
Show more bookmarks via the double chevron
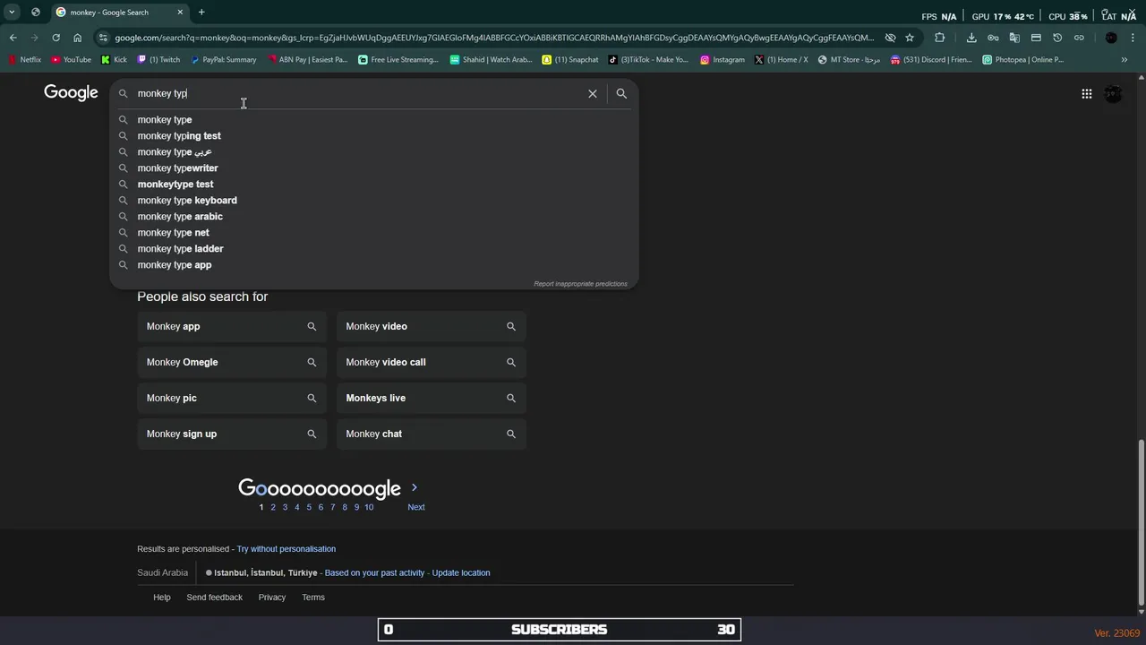1125,60
